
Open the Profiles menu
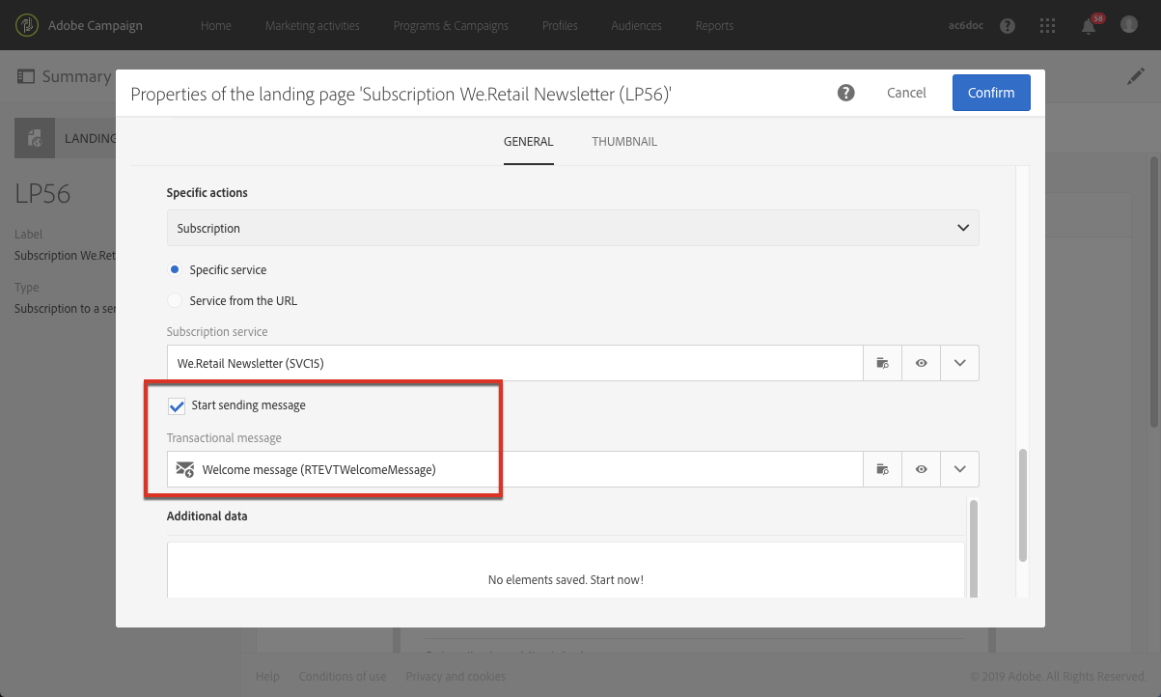point(560,26)
